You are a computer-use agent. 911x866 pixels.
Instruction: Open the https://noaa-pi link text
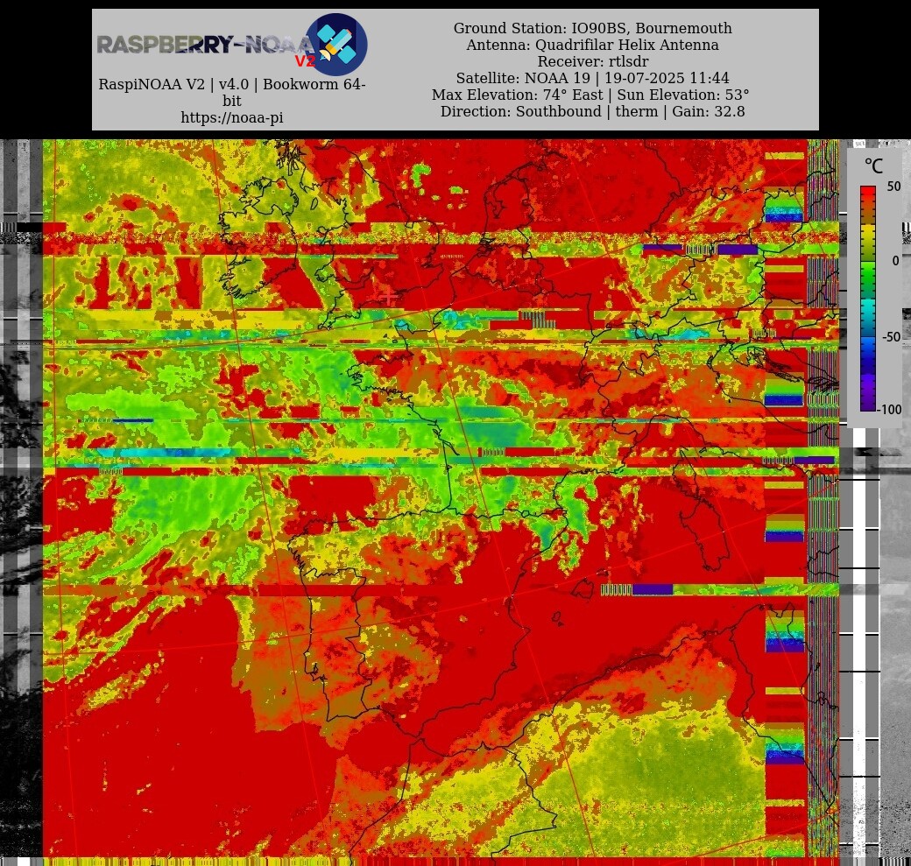tap(232, 117)
